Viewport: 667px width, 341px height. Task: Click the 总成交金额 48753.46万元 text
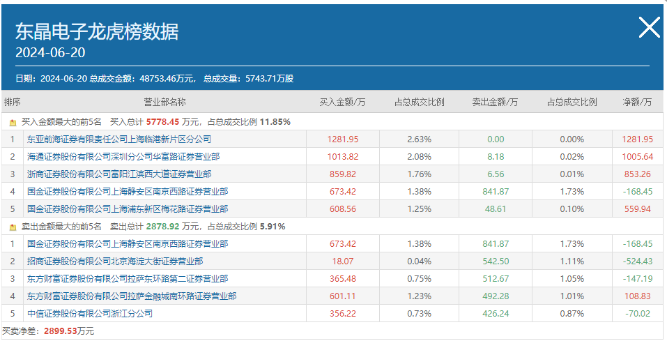coord(143,79)
